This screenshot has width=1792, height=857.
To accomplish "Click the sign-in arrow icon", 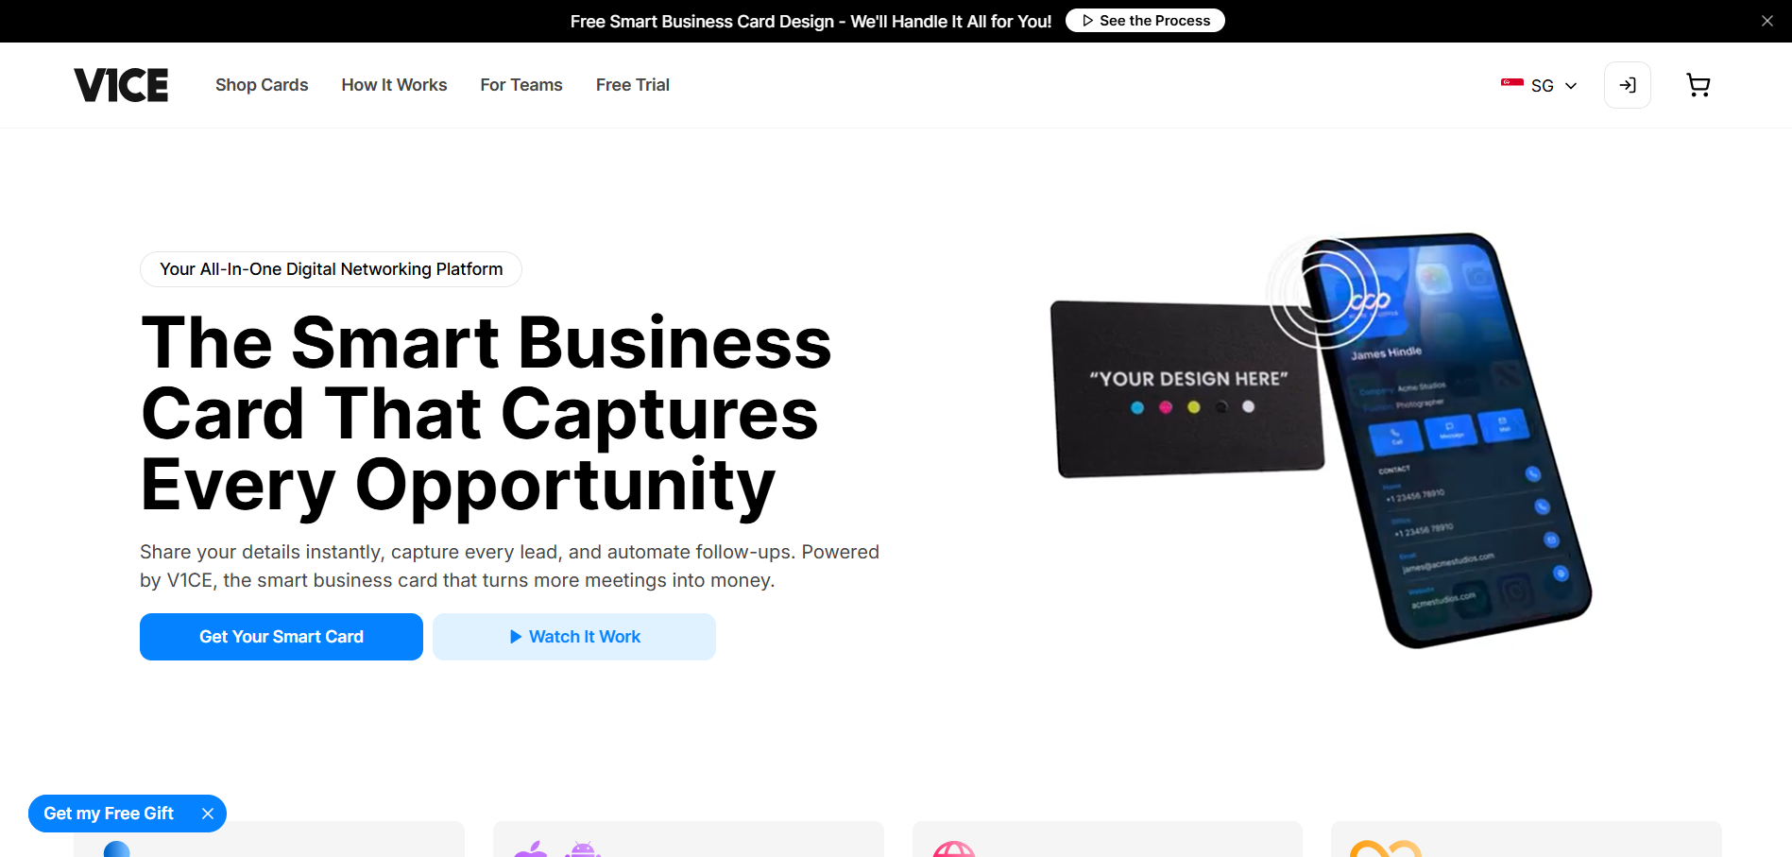I will pyautogui.click(x=1627, y=85).
